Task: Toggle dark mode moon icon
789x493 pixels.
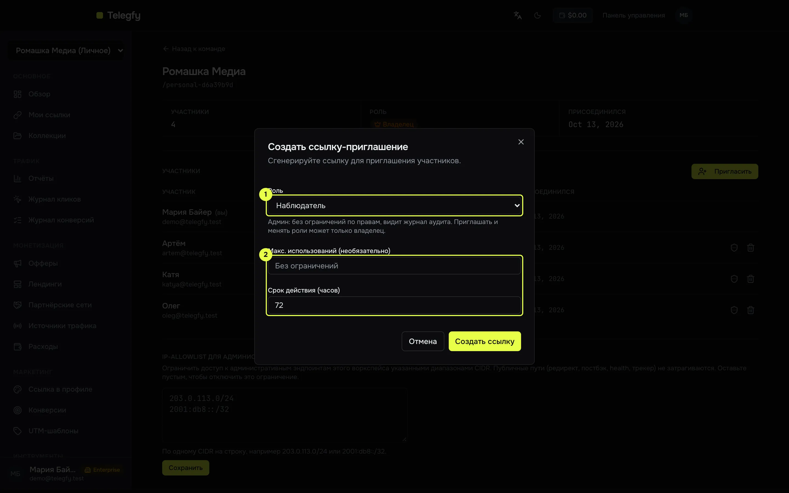Action: 538,15
